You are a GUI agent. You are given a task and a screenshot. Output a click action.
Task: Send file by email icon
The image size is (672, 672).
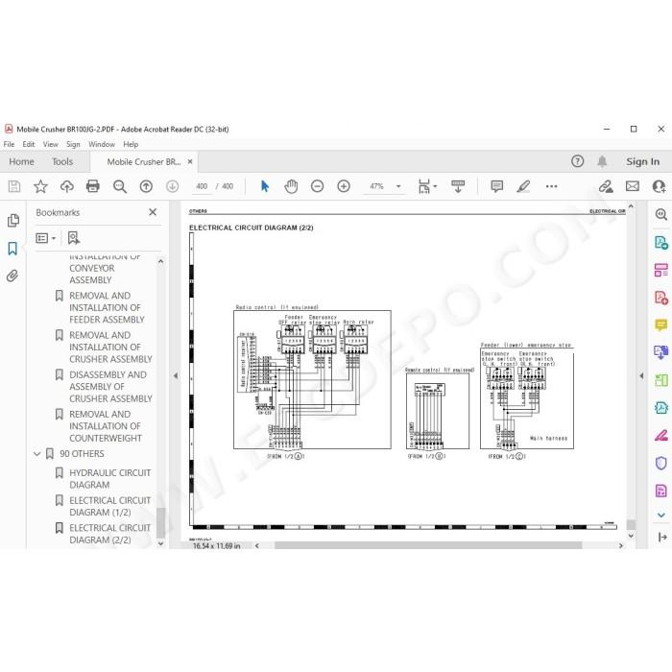coord(632,186)
